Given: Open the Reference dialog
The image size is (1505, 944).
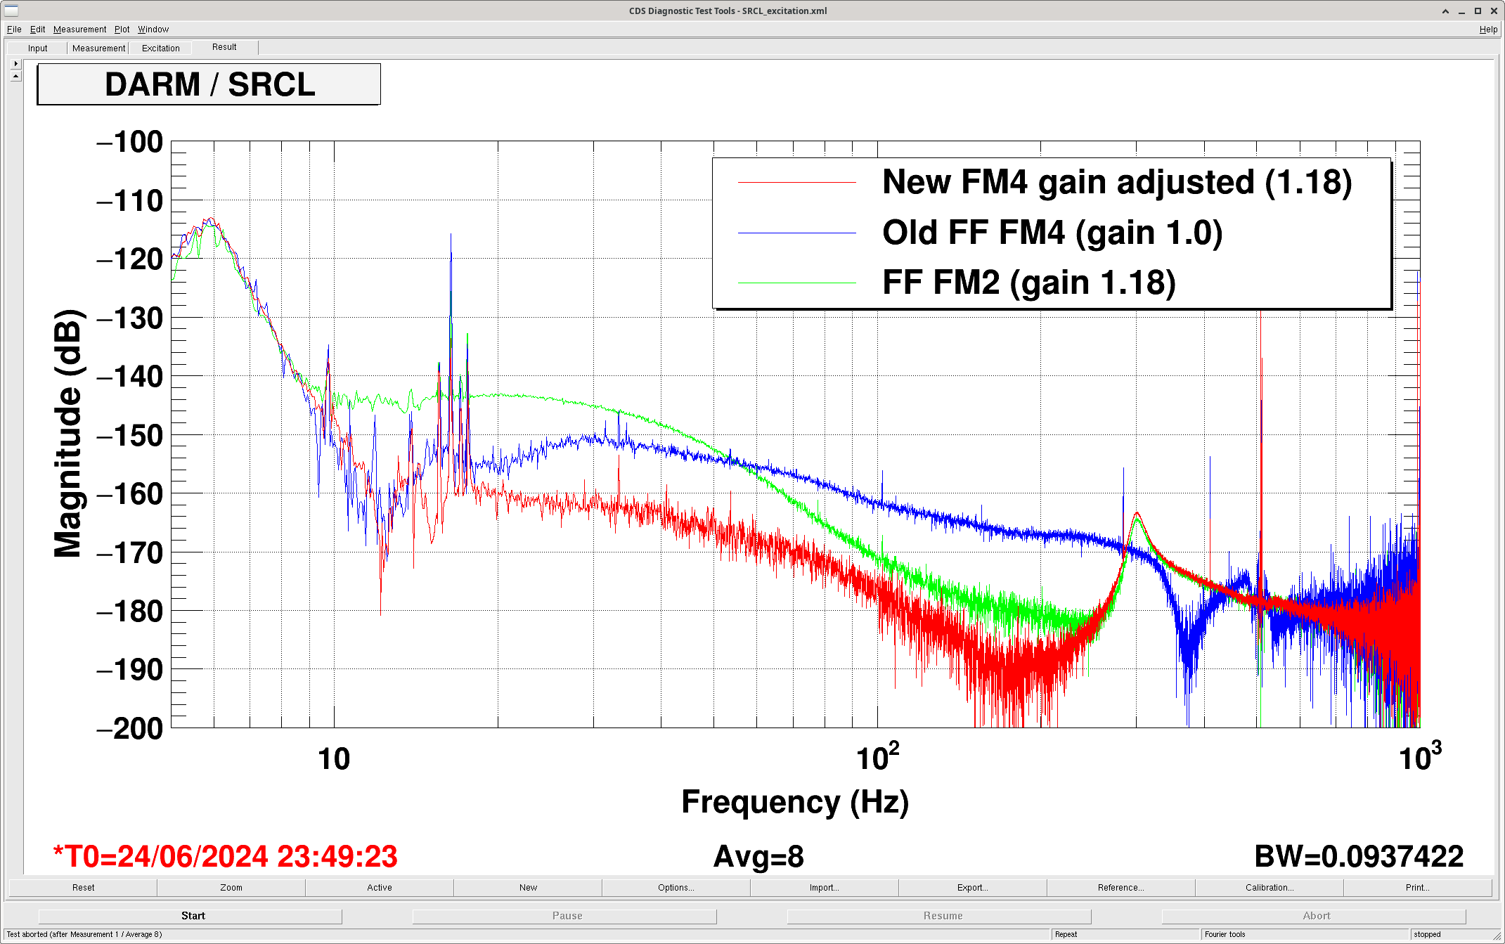Looking at the screenshot, I should point(1121,887).
